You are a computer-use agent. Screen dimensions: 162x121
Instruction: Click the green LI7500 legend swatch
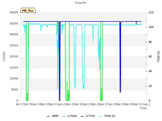(x=64, y=116)
